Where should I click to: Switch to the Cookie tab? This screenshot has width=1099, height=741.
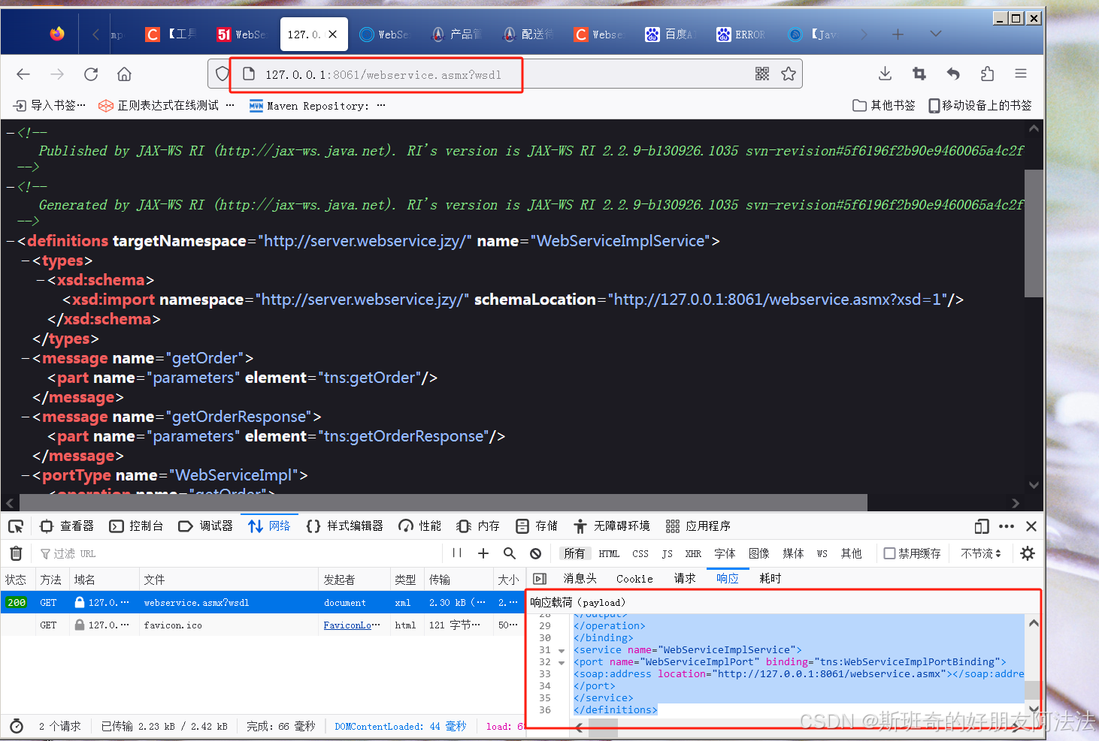click(x=634, y=578)
